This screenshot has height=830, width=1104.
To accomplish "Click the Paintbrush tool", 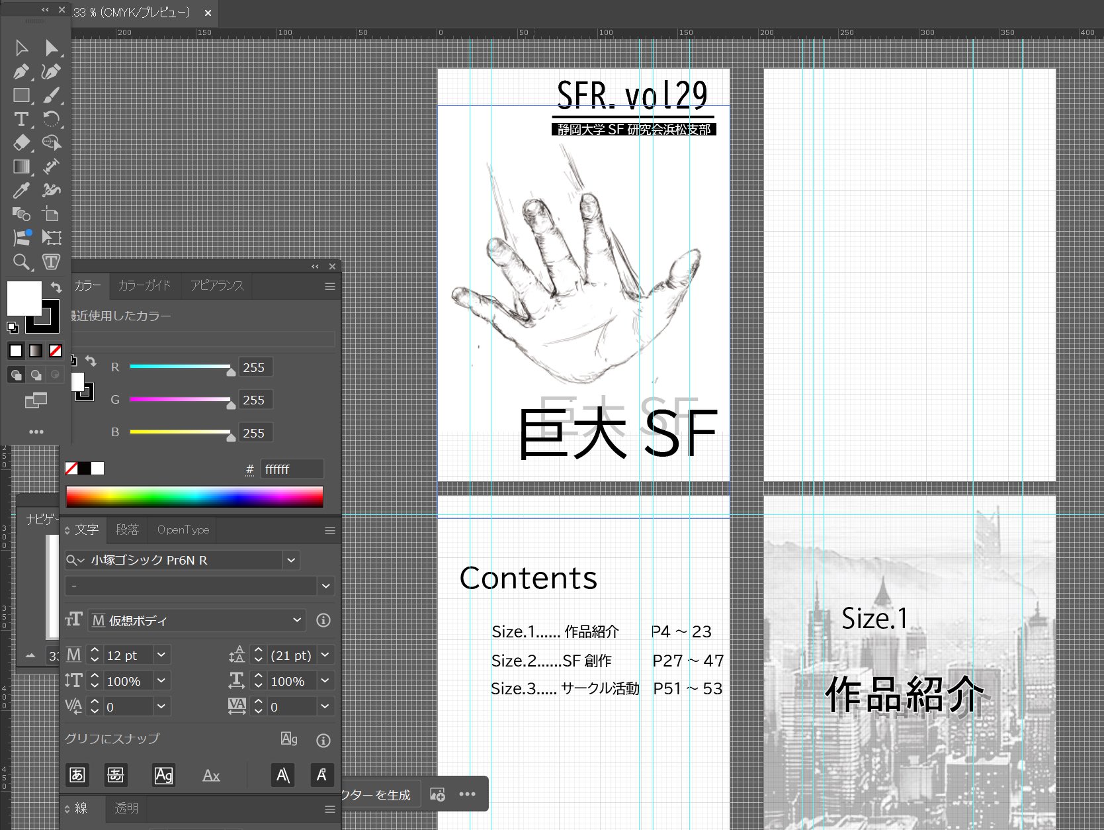I will coord(51,95).
